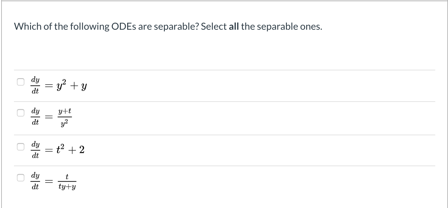The width and height of the screenshot is (448, 208).
Task: Uncheck the dy/dt = y² + y option
Action: [x=20, y=81]
